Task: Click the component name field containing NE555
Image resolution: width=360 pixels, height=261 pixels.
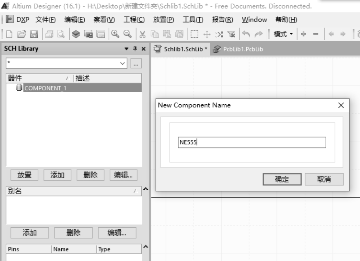Action: [252, 143]
